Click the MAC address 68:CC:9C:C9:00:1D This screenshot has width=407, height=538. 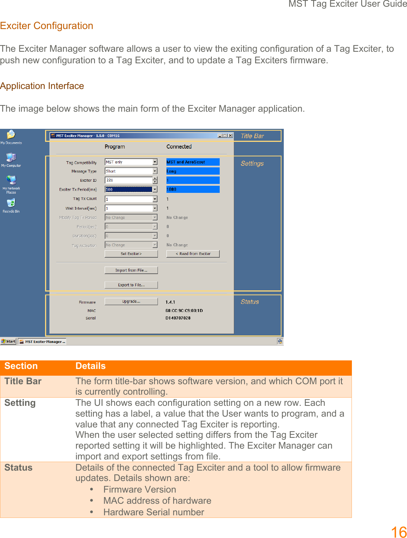(x=184, y=311)
